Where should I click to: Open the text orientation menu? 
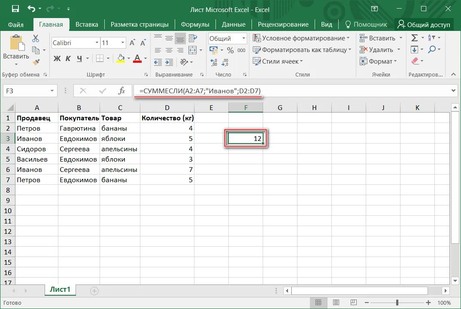click(186, 62)
